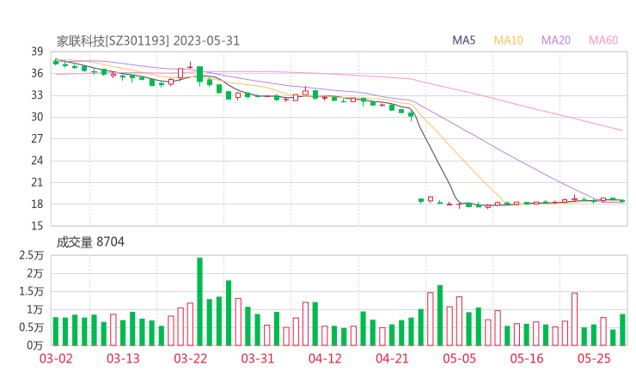
Task: Click the 36 price axis value
Action: point(37,73)
